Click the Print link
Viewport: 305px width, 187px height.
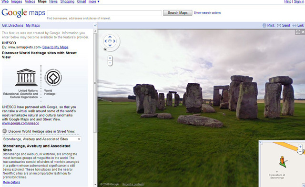271,25
